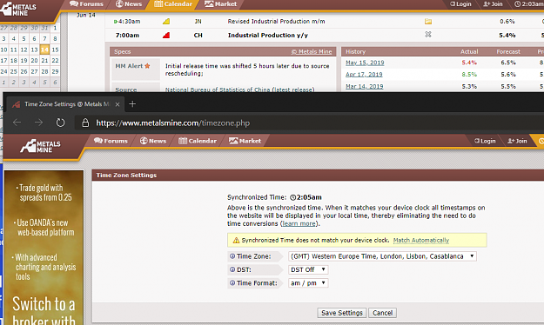Open the am / pm Time Format dropdown
The height and width of the screenshot is (325, 544).
click(308, 283)
